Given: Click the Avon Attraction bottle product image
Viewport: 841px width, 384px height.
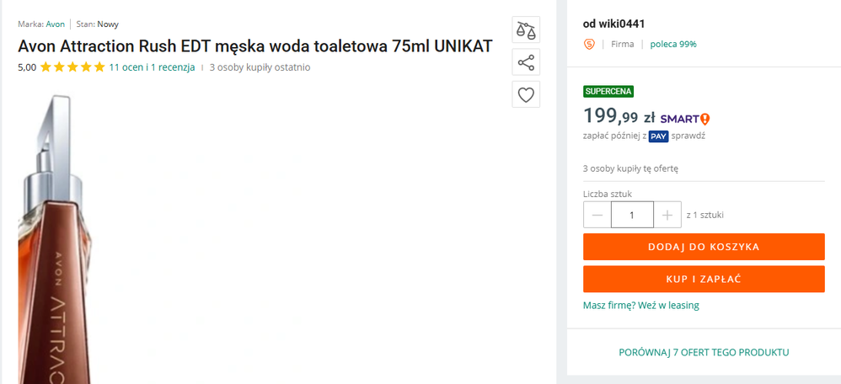Looking at the screenshot, I should coord(57,244).
